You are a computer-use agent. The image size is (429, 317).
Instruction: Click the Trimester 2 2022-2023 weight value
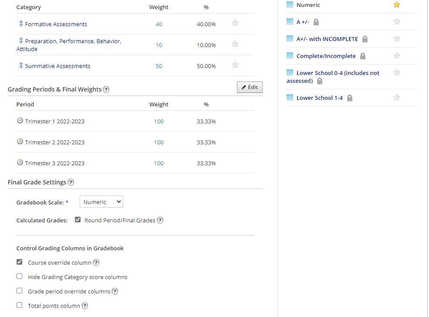coord(159,142)
